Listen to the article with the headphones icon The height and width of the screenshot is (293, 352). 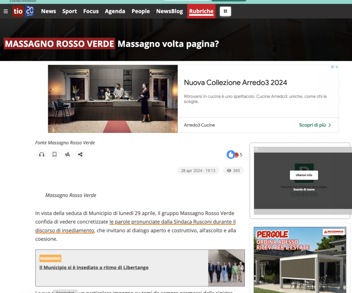[x=42, y=155]
